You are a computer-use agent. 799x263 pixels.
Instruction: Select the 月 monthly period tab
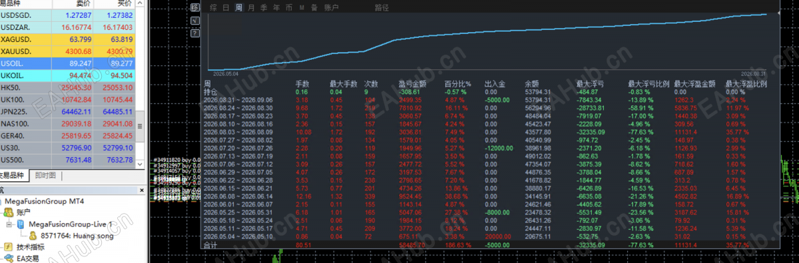point(251,8)
